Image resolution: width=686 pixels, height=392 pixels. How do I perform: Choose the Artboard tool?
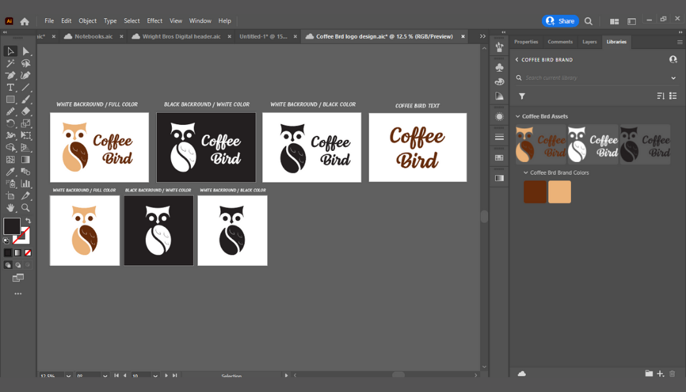[x=10, y=196]
